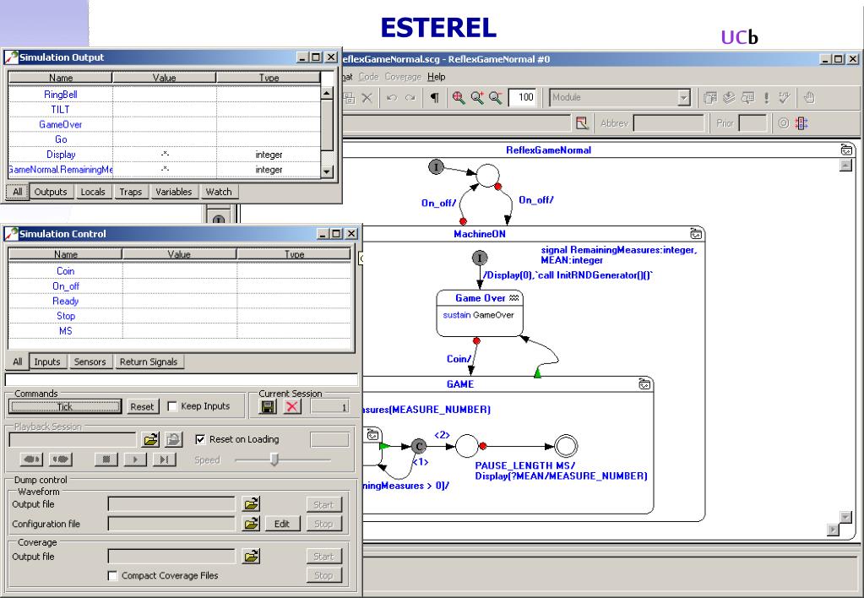Select the Ready input signal row
Image resolution: width=864 pixels, height=598 pixels.
180,301
